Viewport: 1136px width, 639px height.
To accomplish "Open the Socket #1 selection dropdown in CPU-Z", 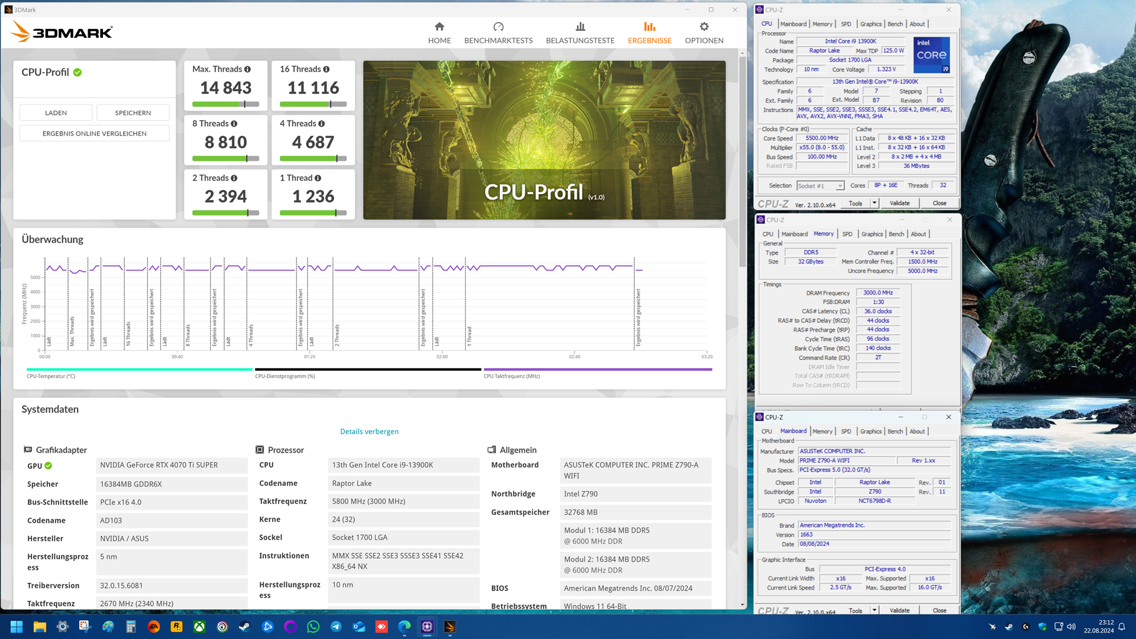I will pos(820,186).
